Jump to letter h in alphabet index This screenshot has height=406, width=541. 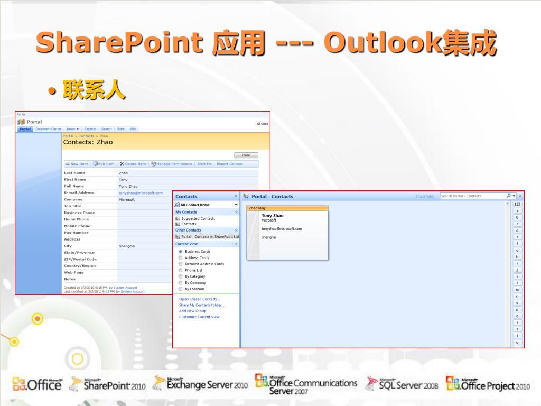pos(517,257)
